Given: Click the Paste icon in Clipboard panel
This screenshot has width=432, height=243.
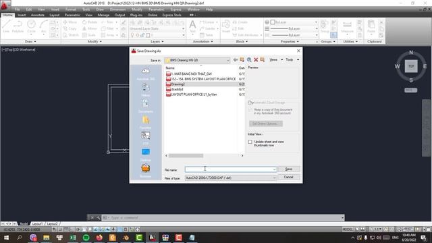Looking at the screenshot, I should [x=371, y=26].
